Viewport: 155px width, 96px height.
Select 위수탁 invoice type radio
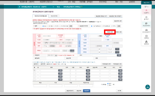pos(54,26)
